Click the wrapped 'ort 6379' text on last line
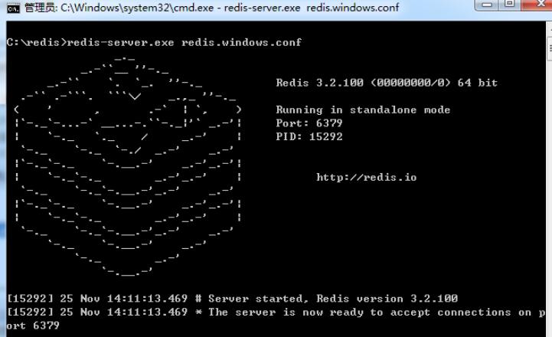552x337 pixels. click(33, 326)
